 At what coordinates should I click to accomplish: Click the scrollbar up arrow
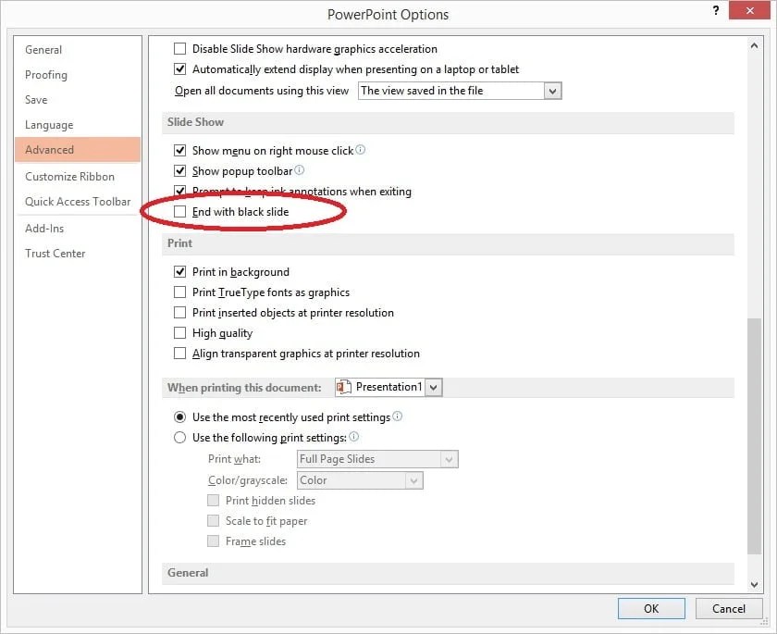point(754,45)
